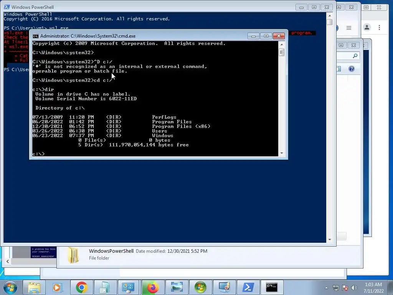Maximize the Explorer window behind PowerShell
This screenshot has height=295, width=393.
(341, 45)
